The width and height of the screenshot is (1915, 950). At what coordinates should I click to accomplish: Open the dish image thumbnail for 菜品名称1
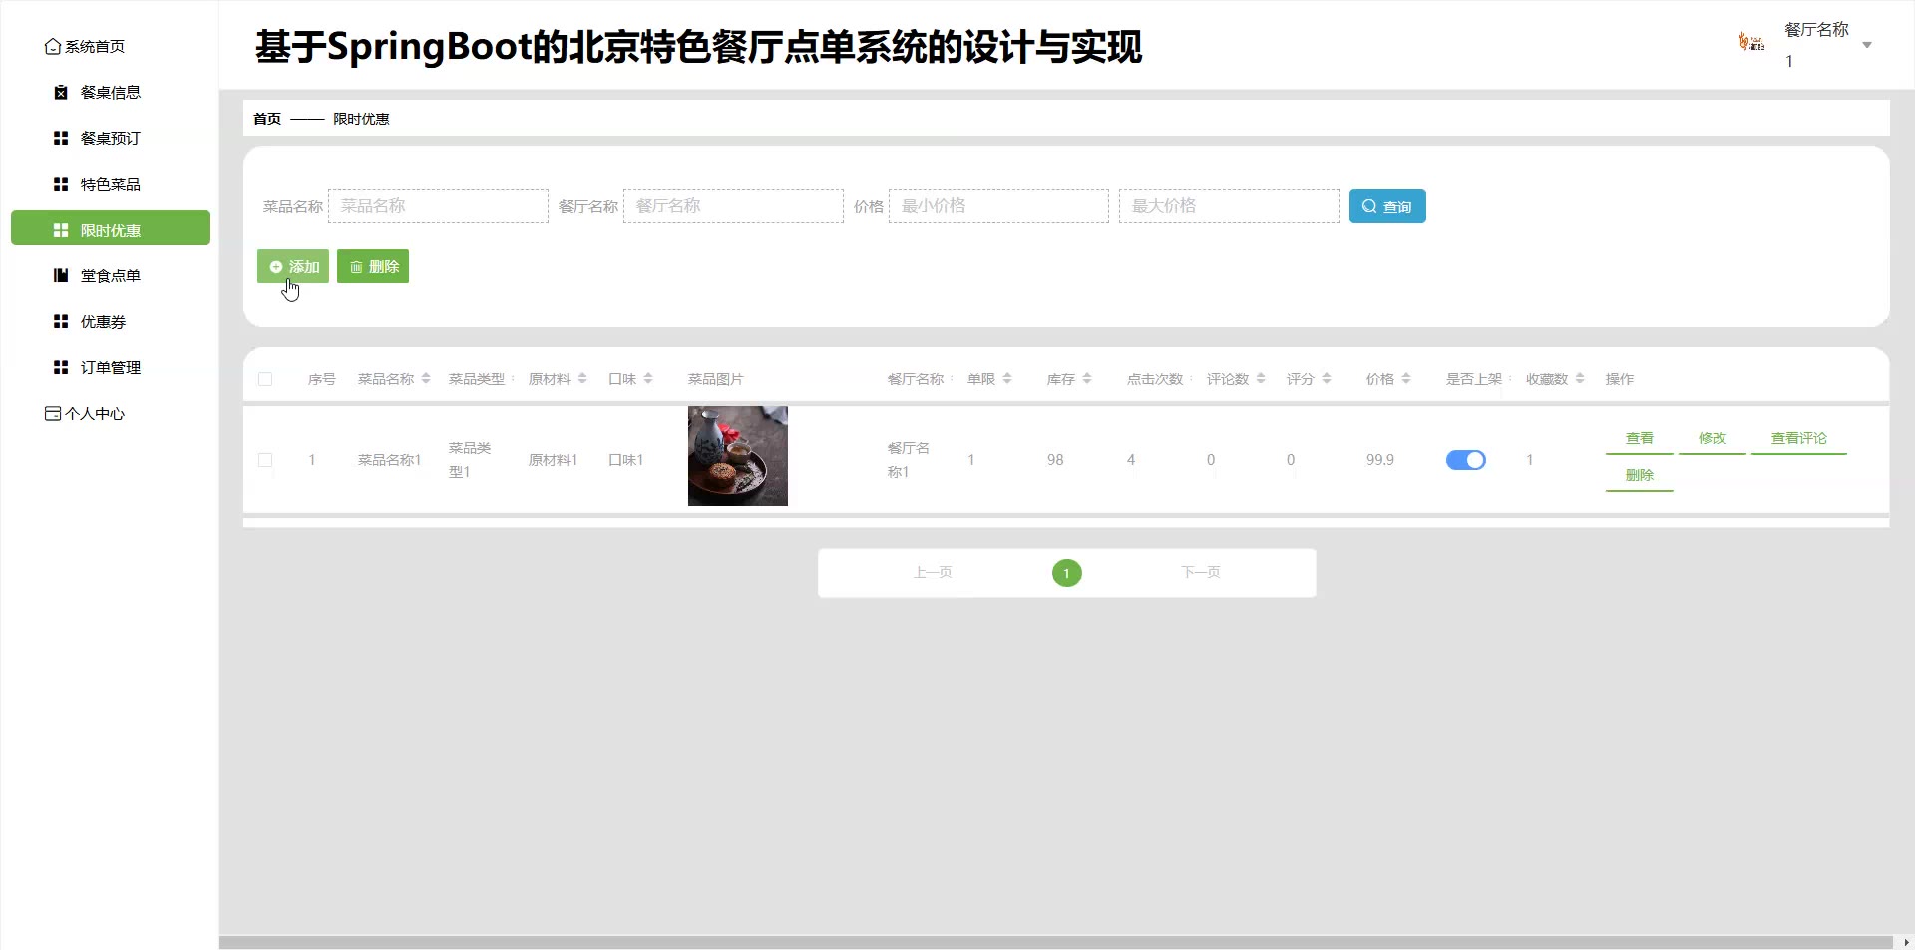(x=738, y=456)
